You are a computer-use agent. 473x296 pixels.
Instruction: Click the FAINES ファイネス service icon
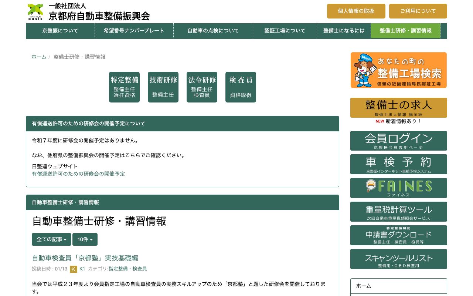click(398, 188)
